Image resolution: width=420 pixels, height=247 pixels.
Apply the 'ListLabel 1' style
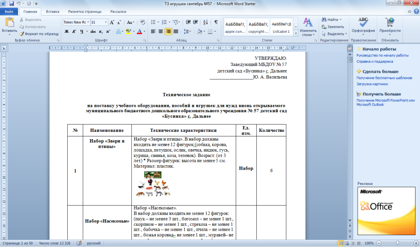(x=281, y=27)
